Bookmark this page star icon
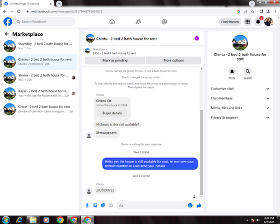The height and width of the screenshot is (224, 280). [253, 11]
